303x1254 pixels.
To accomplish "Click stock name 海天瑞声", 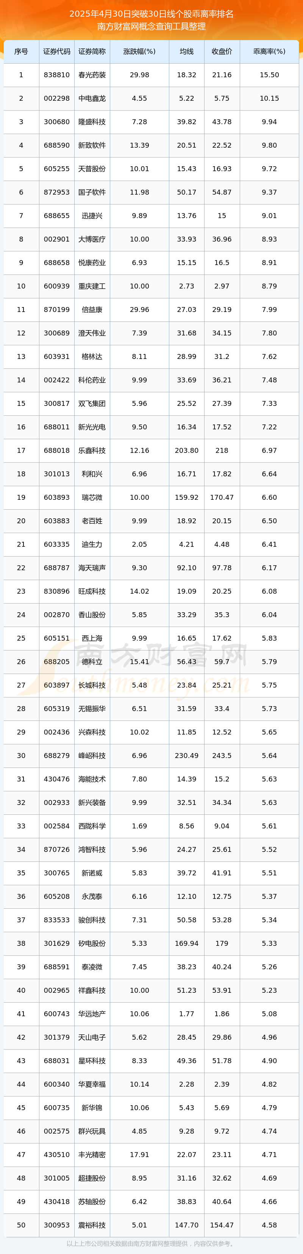I will (x=92, y=568).
